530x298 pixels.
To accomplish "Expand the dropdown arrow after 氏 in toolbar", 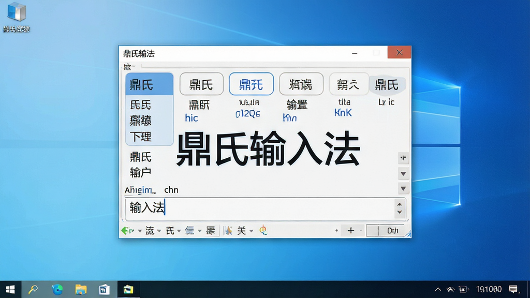I will pos(179,231).
